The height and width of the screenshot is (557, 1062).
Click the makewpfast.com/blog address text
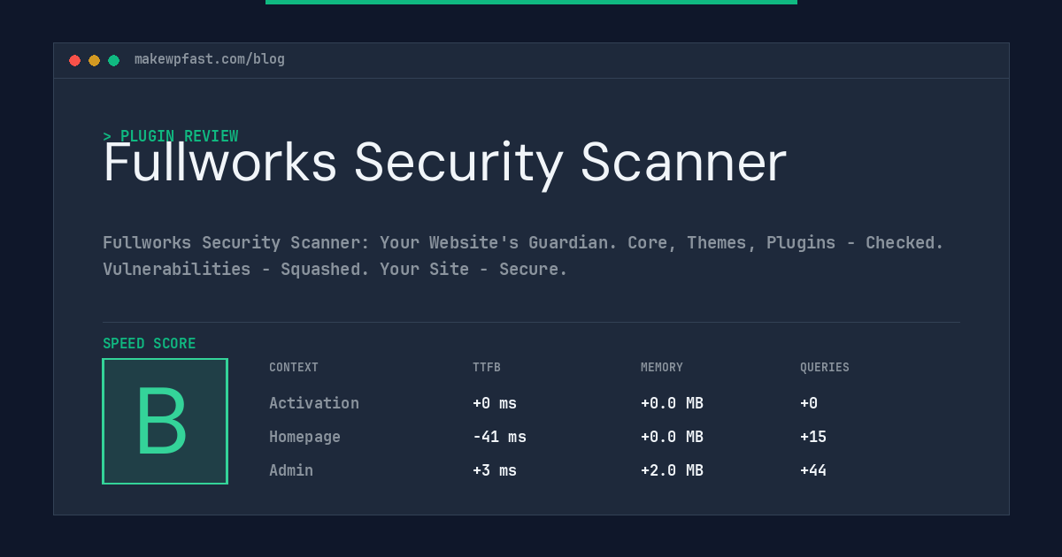tap(210, 59)
